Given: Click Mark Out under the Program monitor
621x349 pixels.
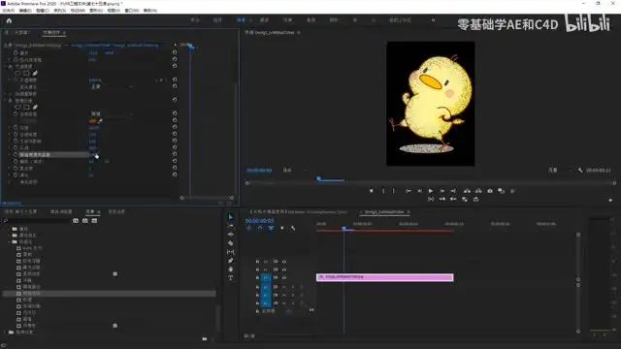Looking at the screenshot, I should pos(393,191).
